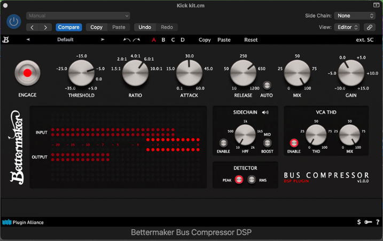Click the VCA THD MIX knob
383x241 pixels.
tap(349, 135)
